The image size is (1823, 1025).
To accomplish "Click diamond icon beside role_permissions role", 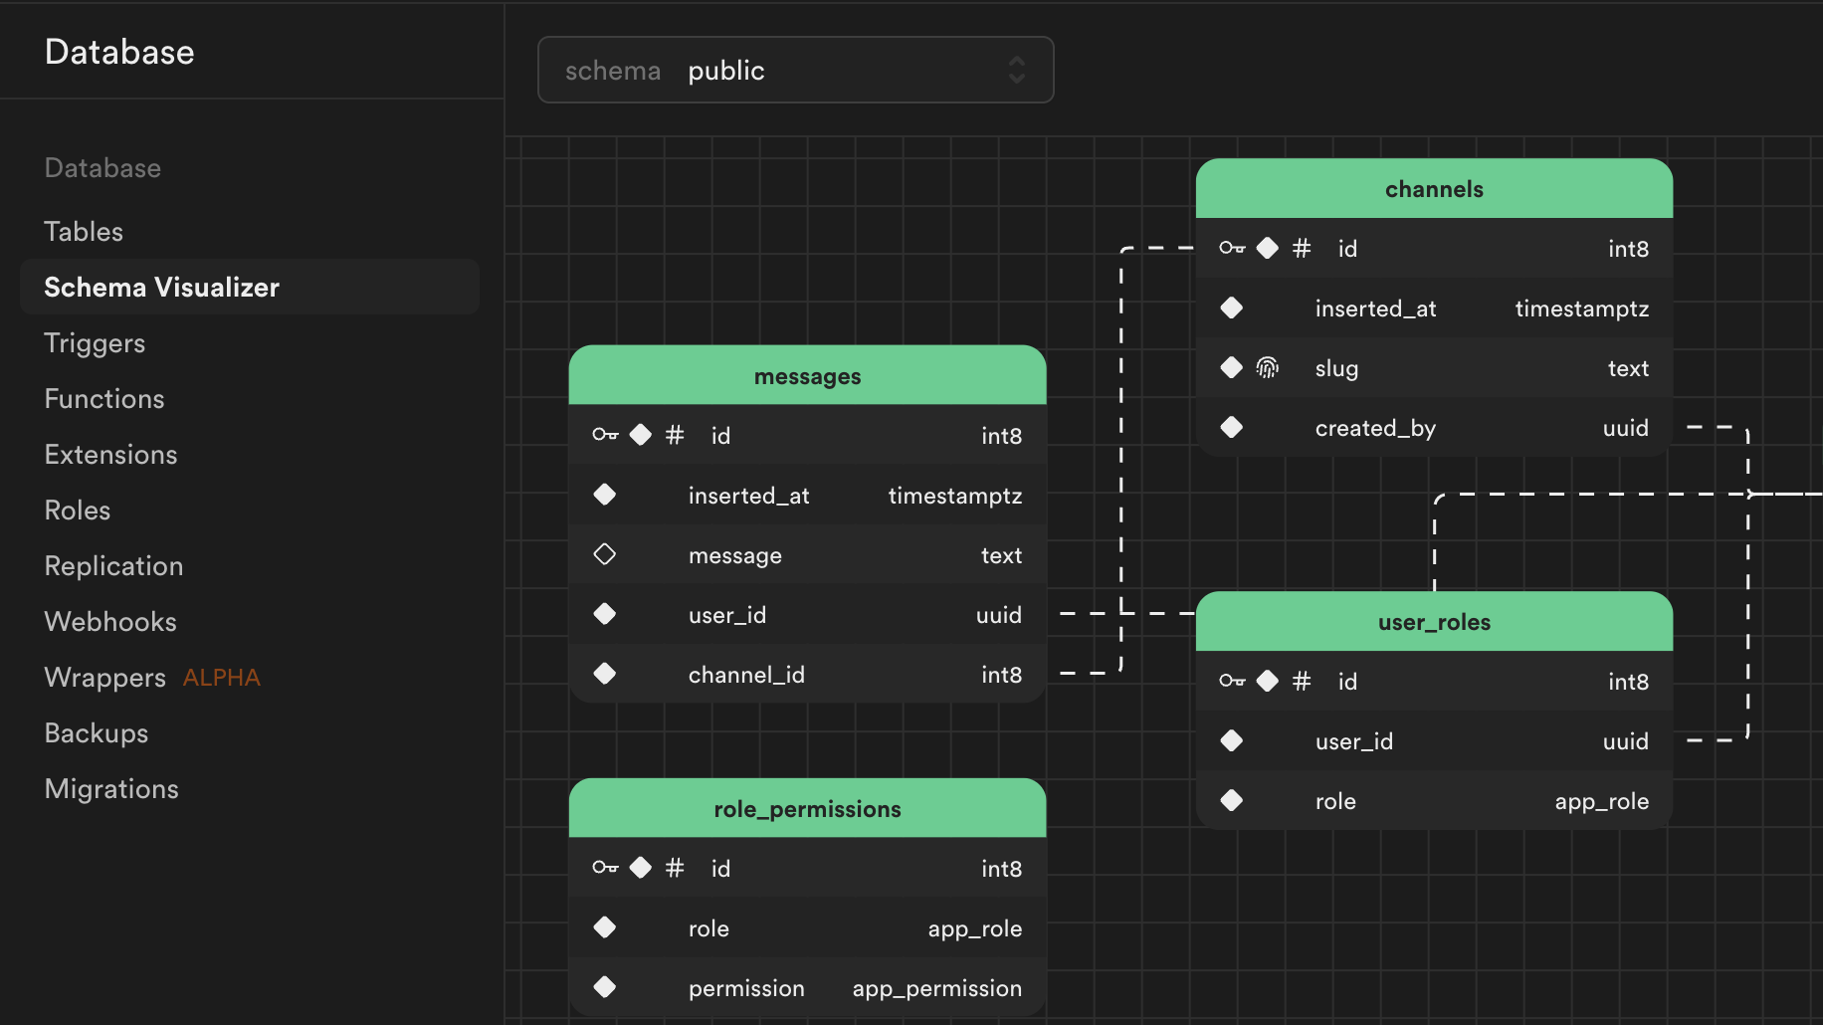I will 605,927.
